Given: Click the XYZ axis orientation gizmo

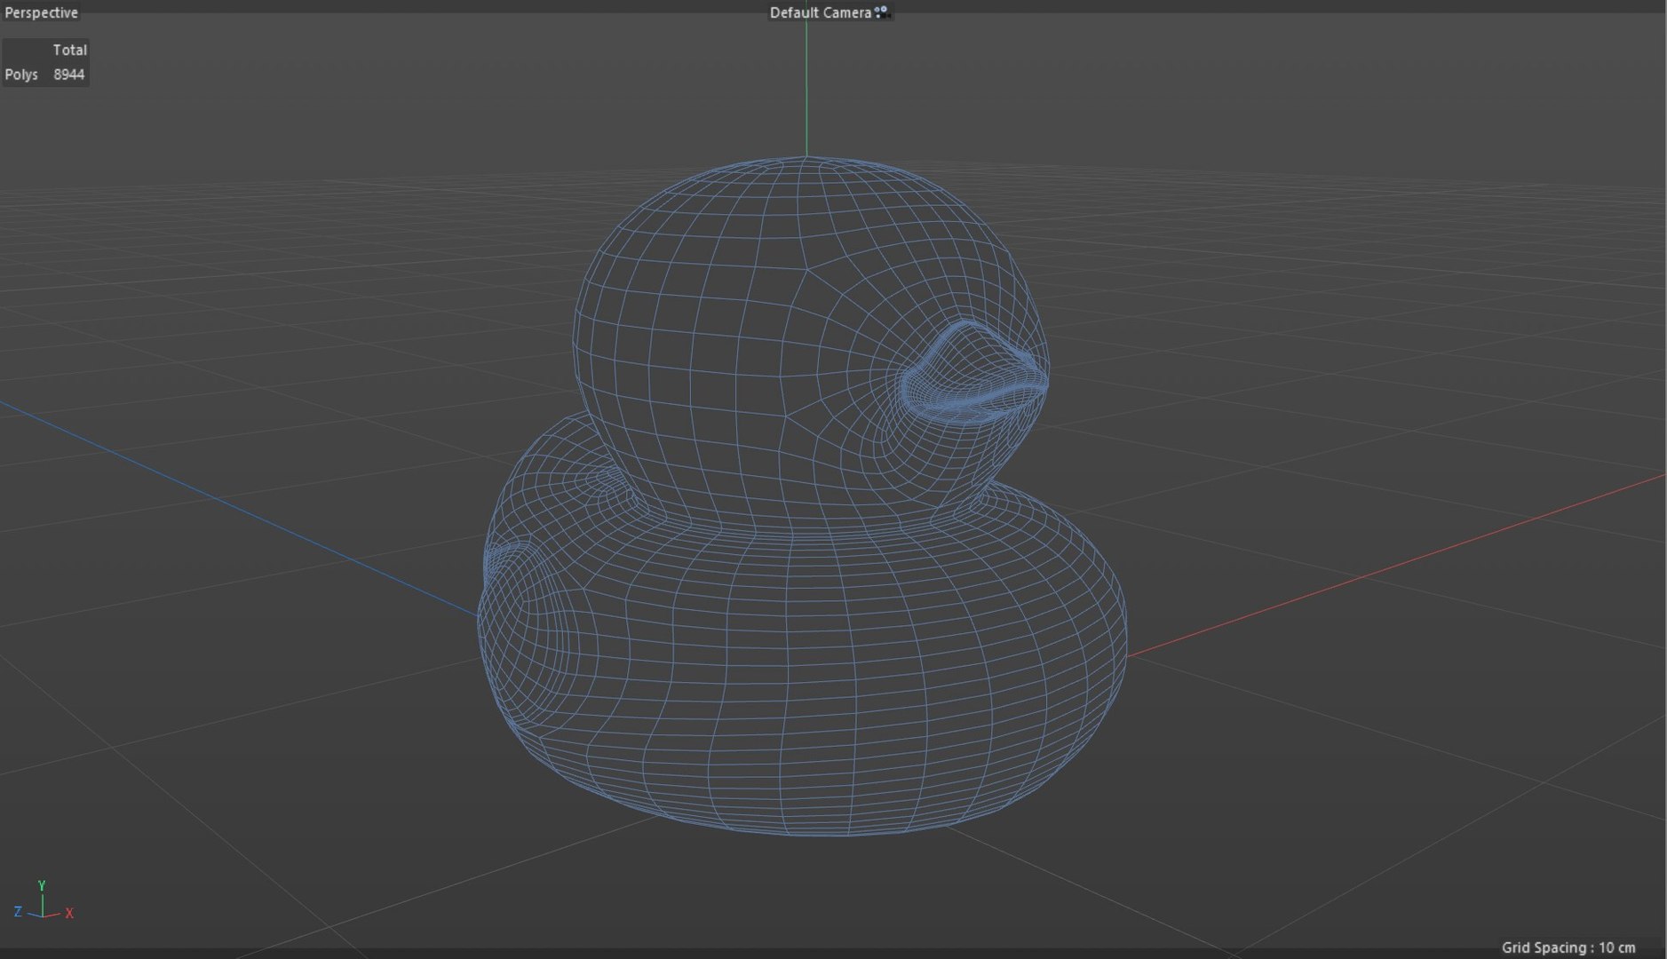Looking at the screenshot, I should [x=43, y=900].
